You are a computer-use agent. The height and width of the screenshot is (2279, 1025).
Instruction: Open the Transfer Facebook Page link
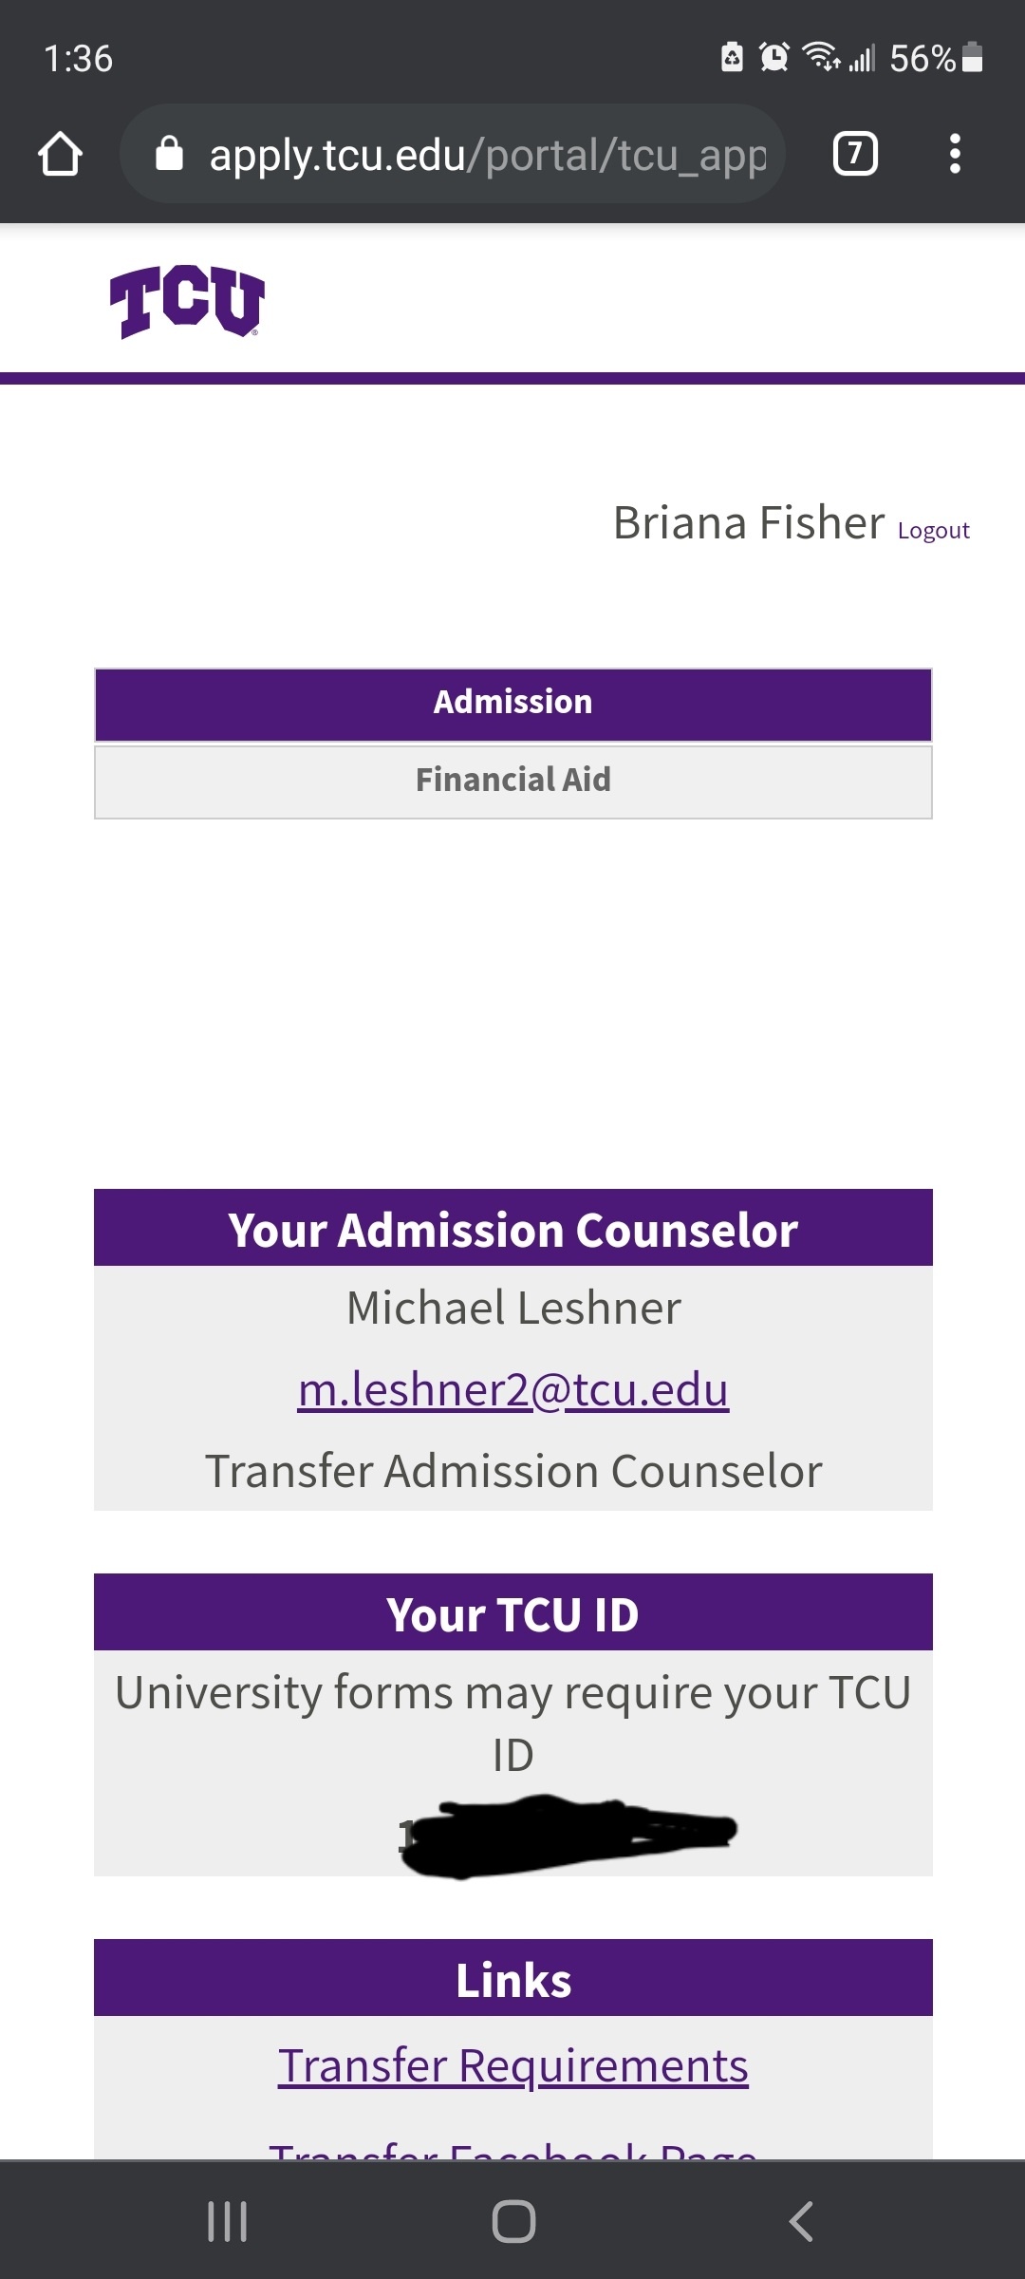513,2148
